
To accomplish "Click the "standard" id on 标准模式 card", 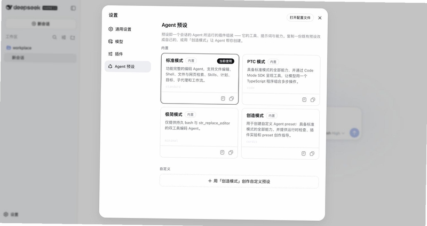I will click(x=173, y=87).
